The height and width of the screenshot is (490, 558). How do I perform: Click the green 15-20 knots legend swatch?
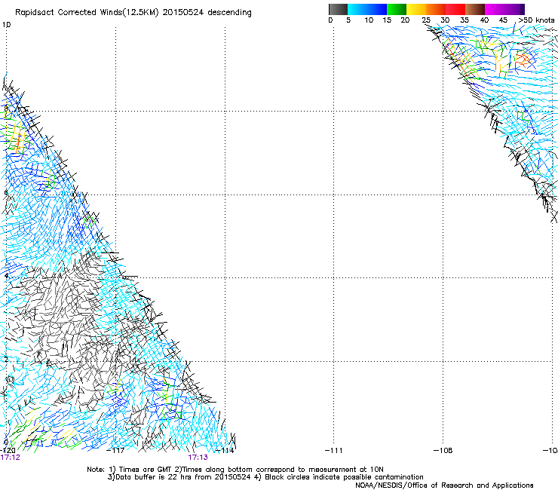coord(397,9)
